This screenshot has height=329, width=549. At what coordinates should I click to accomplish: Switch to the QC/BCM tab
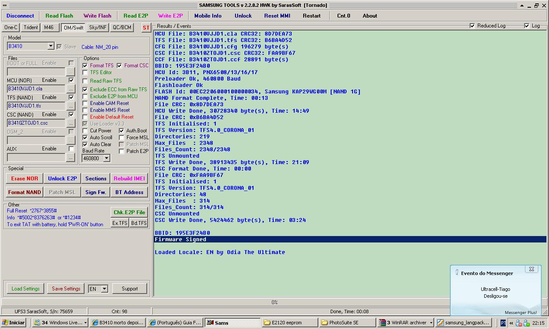[122, 27]
